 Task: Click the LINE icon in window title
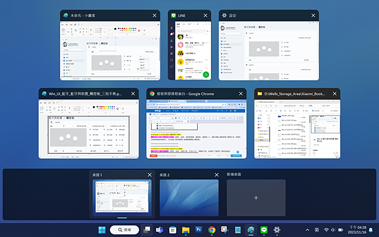coord(173,15)
